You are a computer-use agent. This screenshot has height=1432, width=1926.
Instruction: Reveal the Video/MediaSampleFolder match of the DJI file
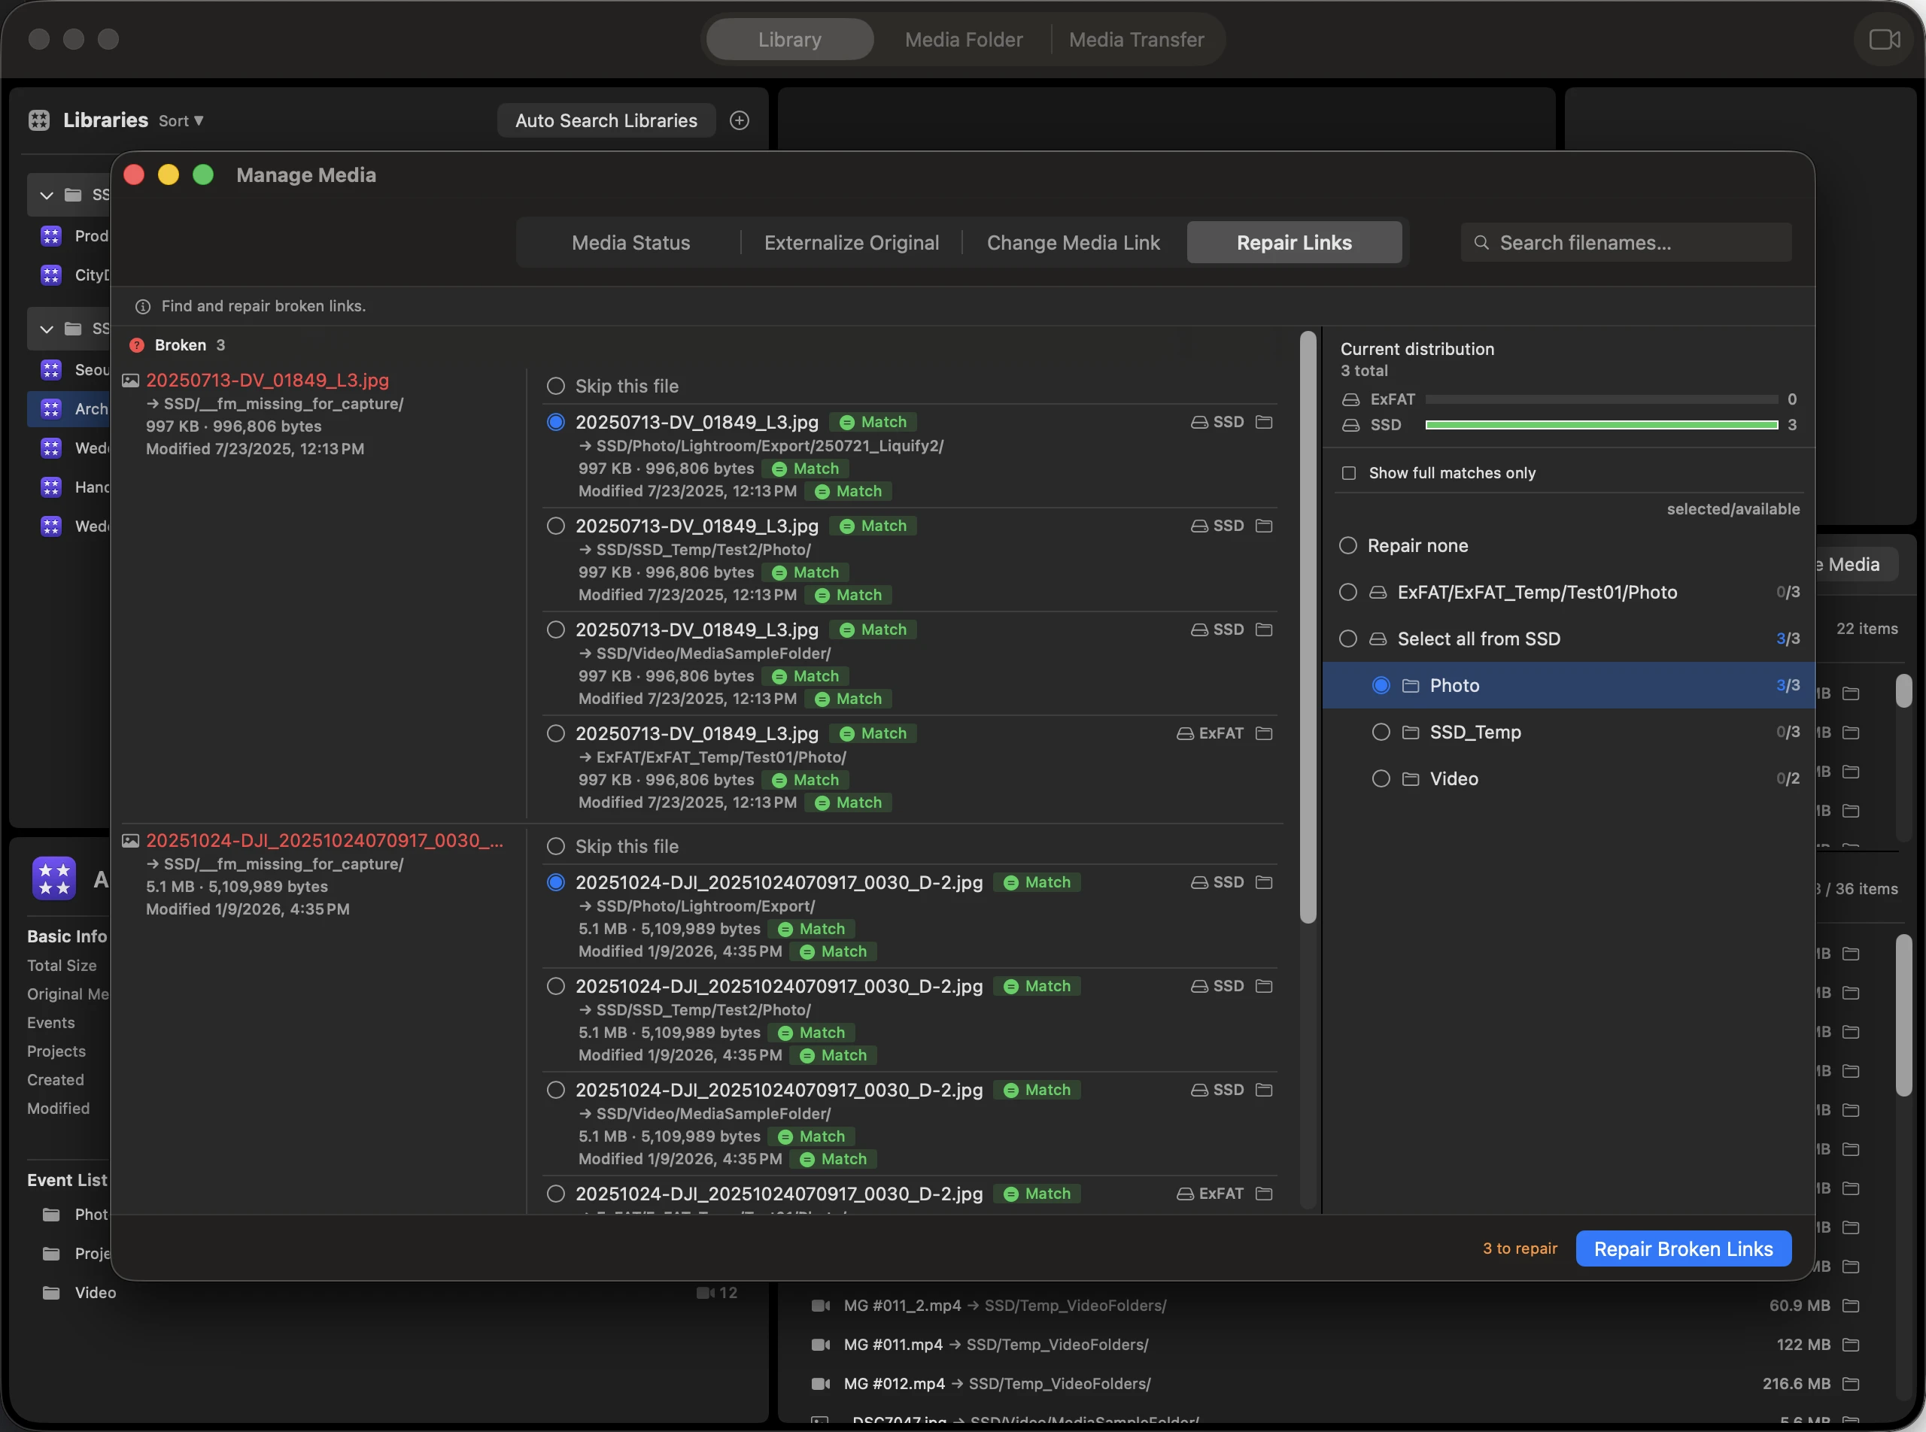point(1265,1090)
